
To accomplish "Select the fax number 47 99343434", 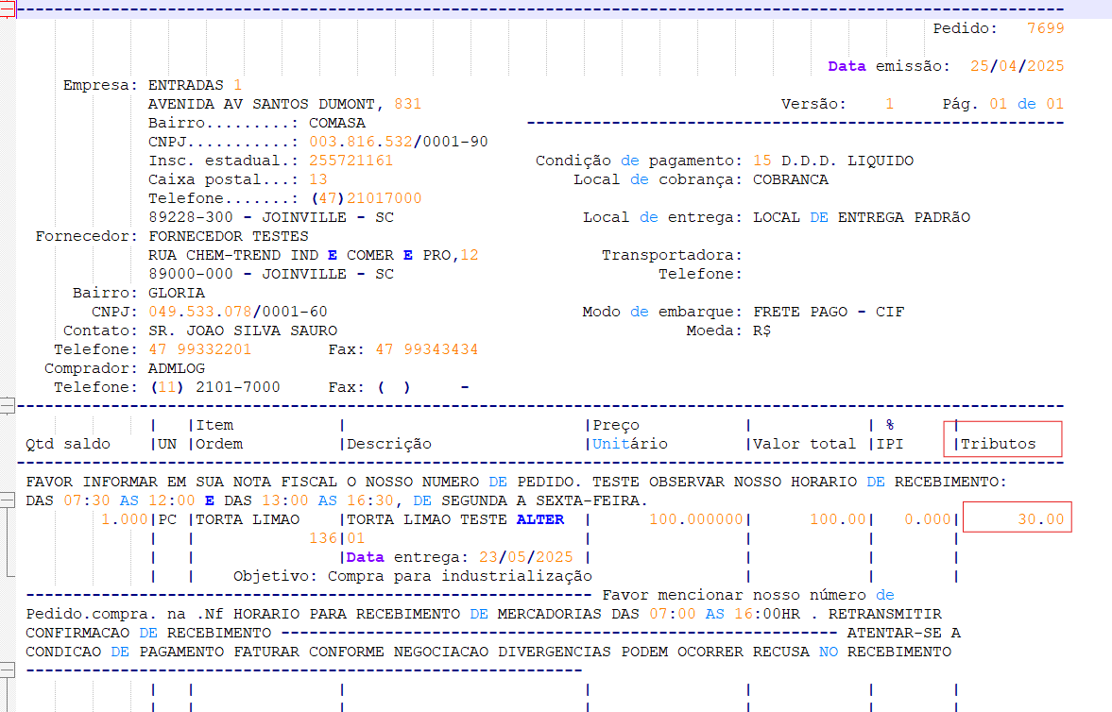I will coord(427,349).
